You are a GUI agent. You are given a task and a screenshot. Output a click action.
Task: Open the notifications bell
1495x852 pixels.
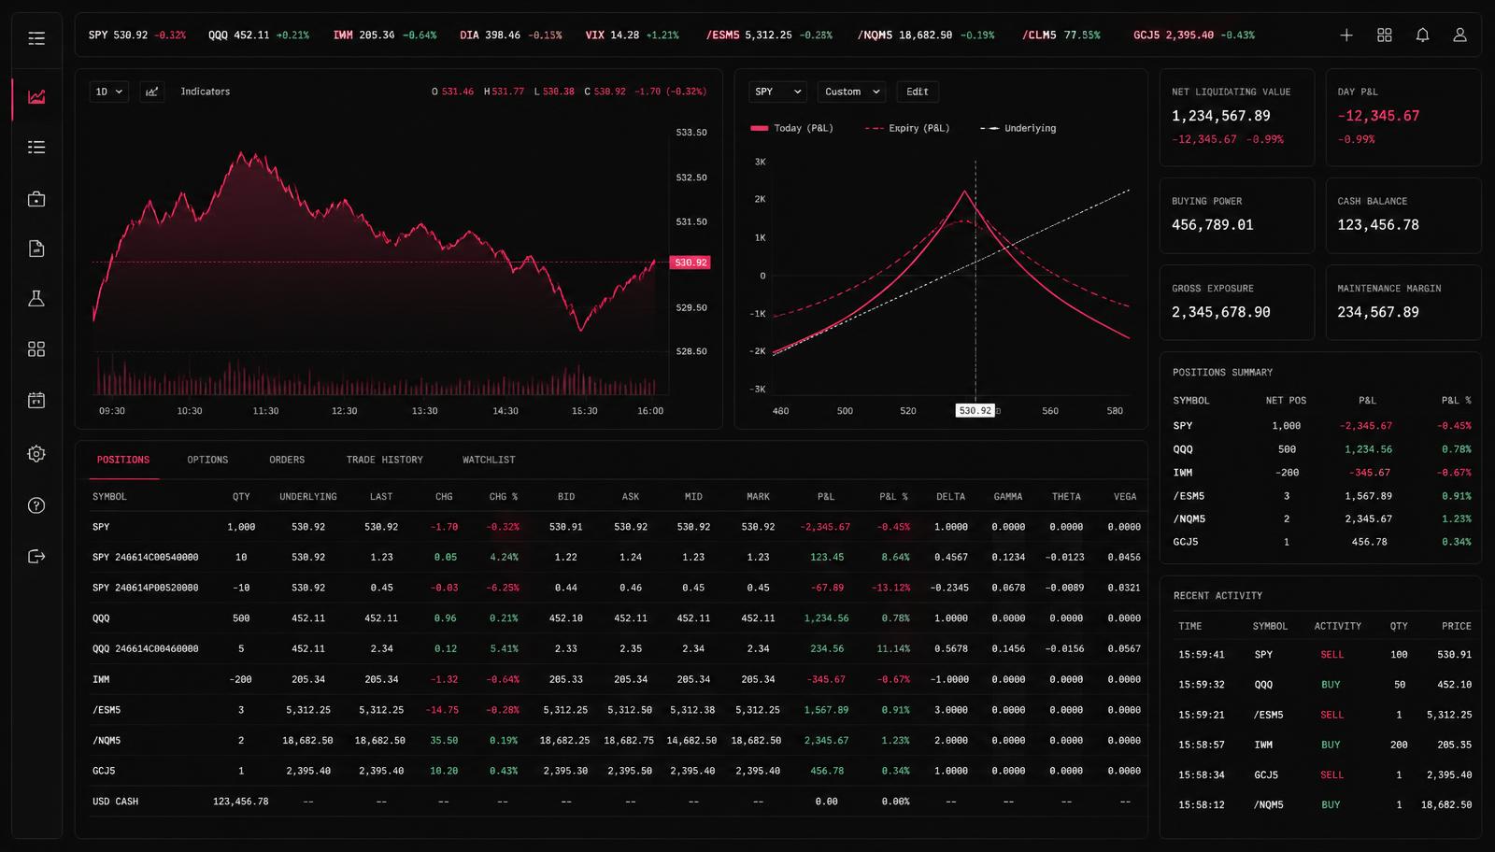pos(1422,35)
